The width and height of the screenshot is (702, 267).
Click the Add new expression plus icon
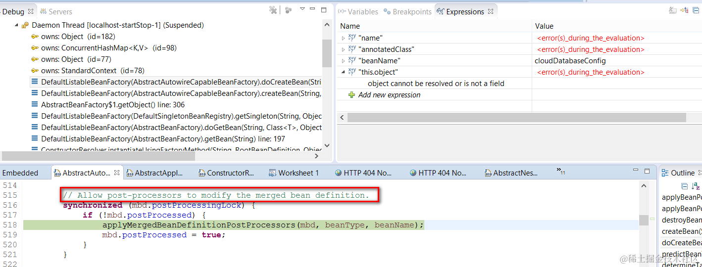click(x=351, y=94)
